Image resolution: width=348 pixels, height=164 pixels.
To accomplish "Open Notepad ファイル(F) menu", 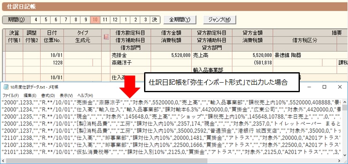I will [11, 95].
